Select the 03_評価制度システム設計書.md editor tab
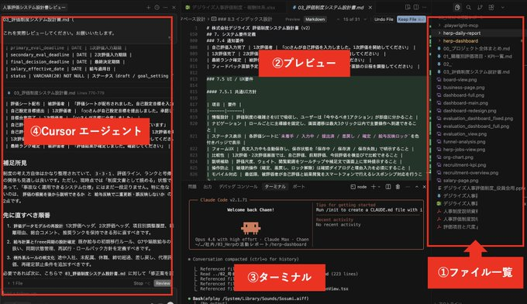527x304 pixels. [x=331, y=7]
